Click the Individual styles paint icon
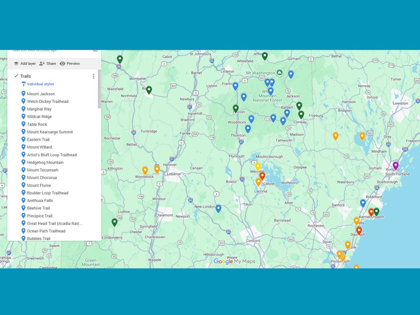Viewport: 420px width, 315px height. coord(23,84)
